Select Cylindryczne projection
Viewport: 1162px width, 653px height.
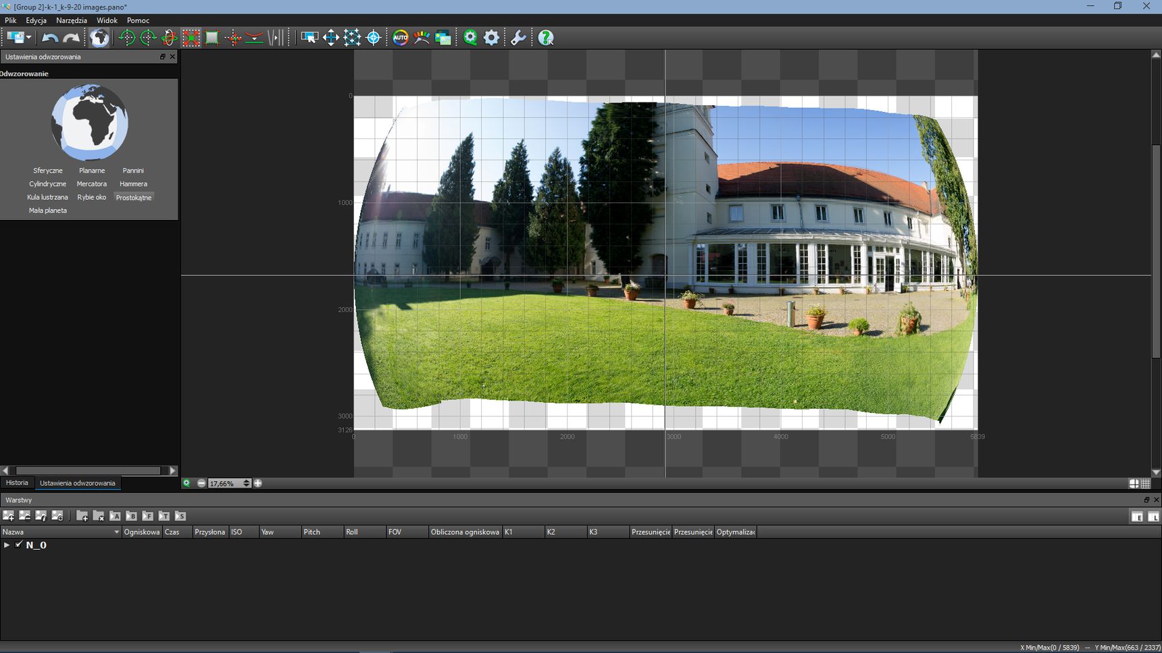click(x=48, y=184)
